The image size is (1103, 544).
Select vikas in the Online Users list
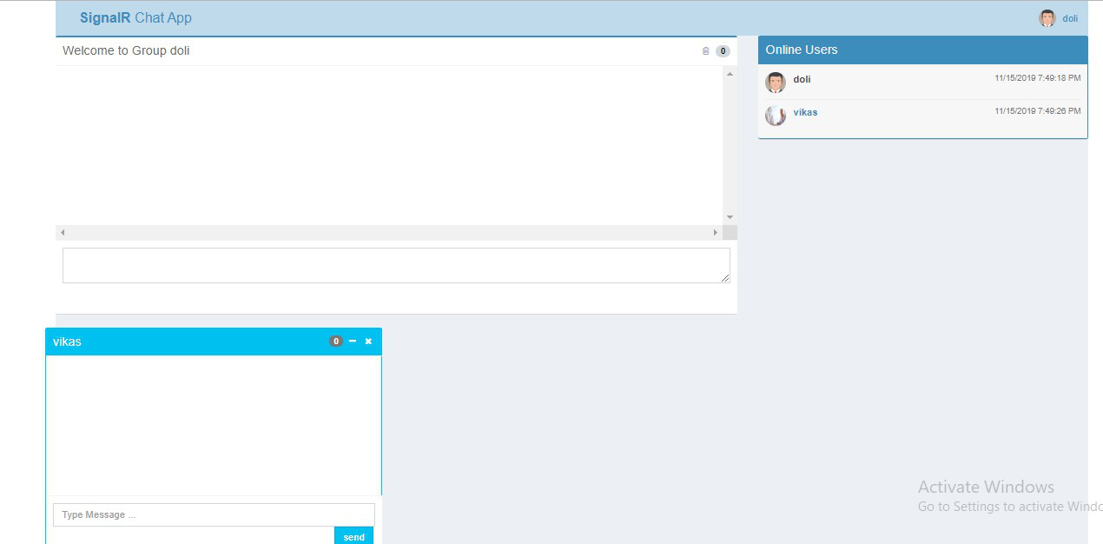(805, 112)
